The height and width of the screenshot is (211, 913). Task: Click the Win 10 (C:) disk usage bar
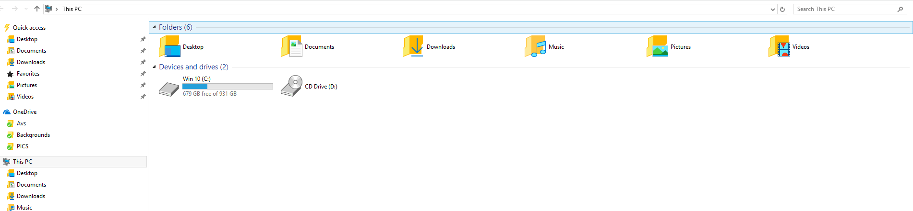coord(228,87)
